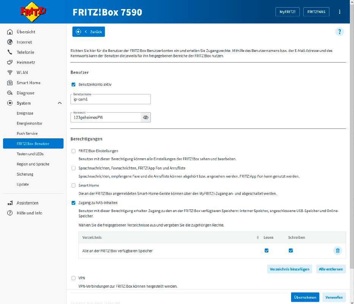
Task: Click the Heimnetz sidebar icon
Action: pyautogui.click(x=9, y=62)
